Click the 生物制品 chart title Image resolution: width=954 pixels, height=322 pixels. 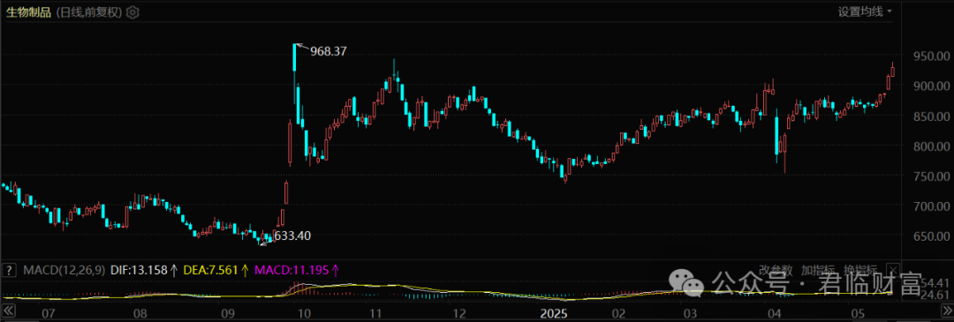(28, 12)
